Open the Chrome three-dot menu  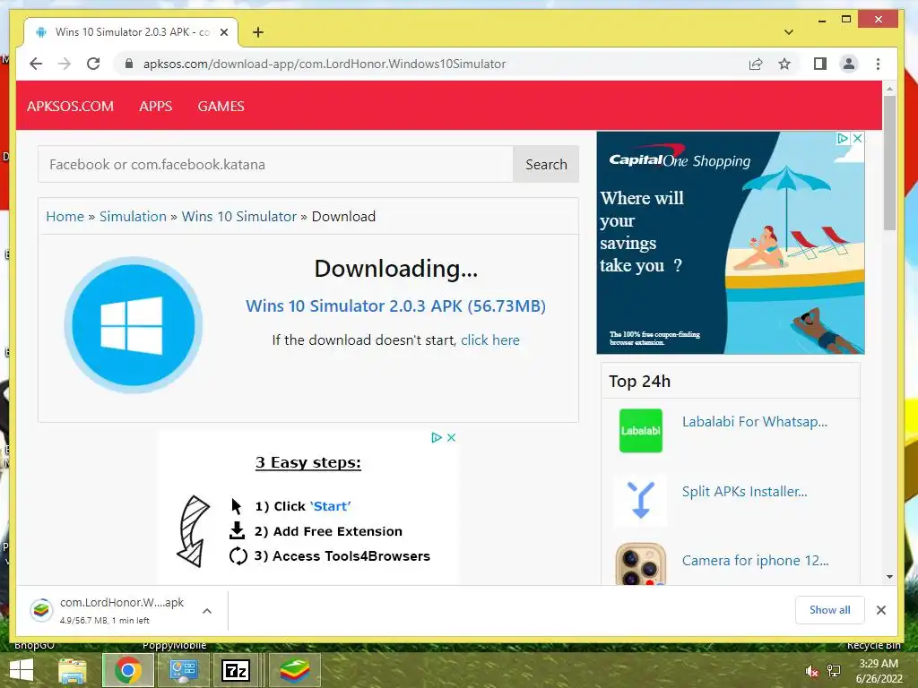click(x=878, y=64)
